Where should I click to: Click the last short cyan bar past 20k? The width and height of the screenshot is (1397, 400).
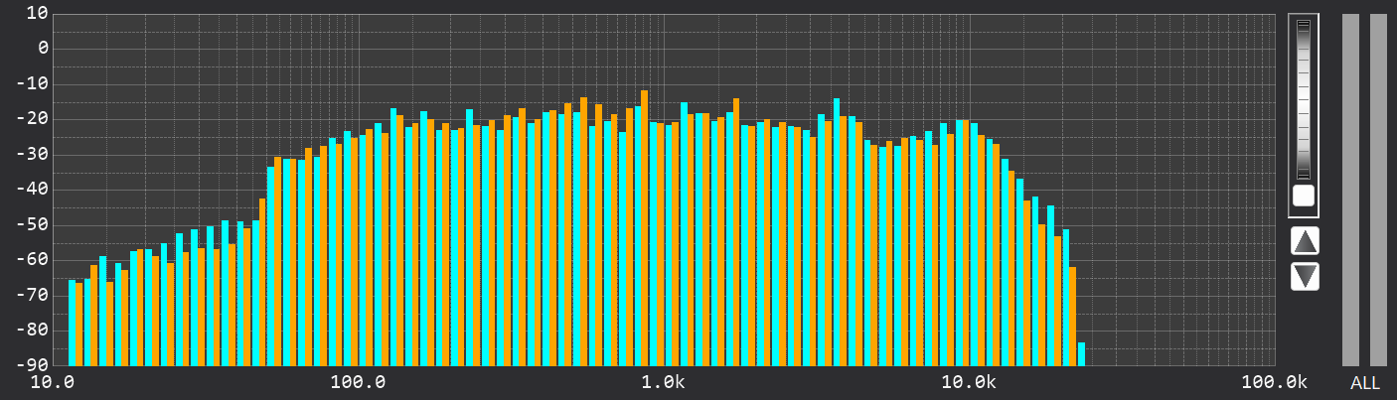tap(1081, 353)
